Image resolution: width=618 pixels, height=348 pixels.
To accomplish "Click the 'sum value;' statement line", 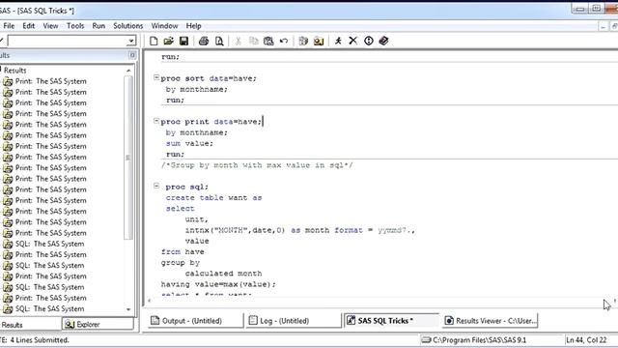I will [x=189, y=143].
